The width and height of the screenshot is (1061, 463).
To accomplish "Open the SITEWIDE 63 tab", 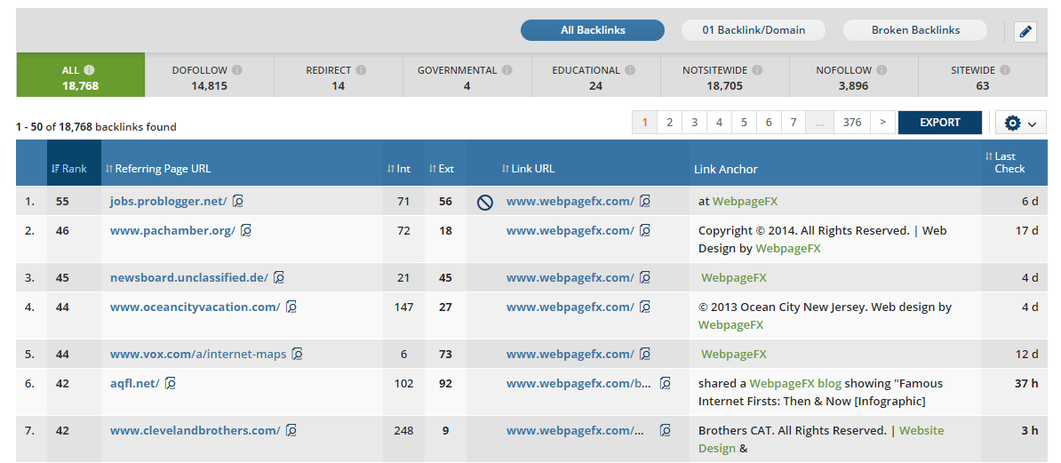I will coord(983,77).
